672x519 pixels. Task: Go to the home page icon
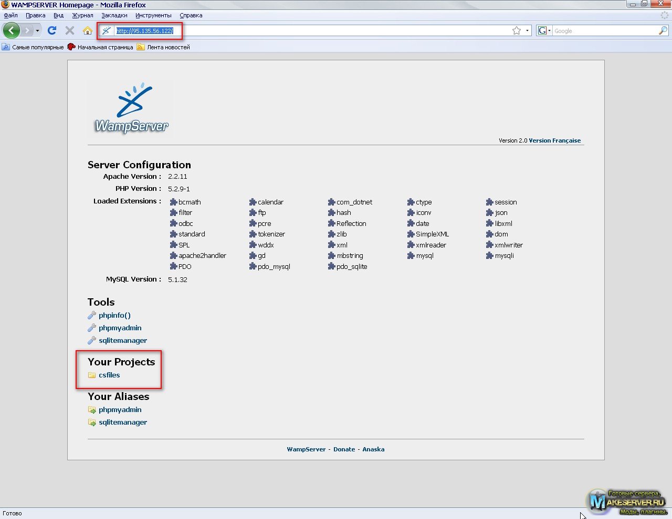88,30
